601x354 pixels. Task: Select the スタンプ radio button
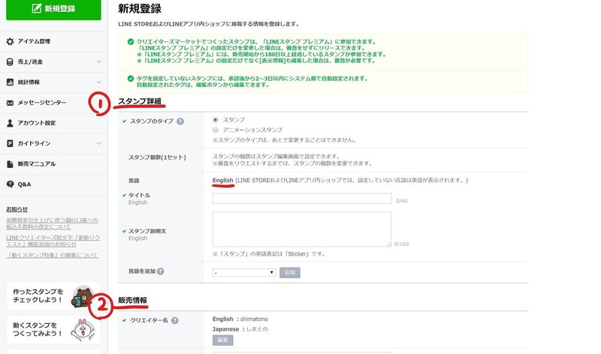coord(216,120)
